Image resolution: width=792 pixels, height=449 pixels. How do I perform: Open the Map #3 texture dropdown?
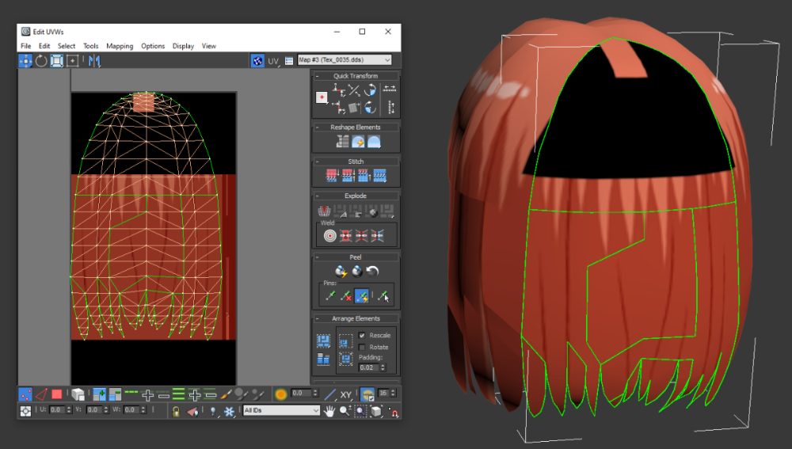point(345,60)
